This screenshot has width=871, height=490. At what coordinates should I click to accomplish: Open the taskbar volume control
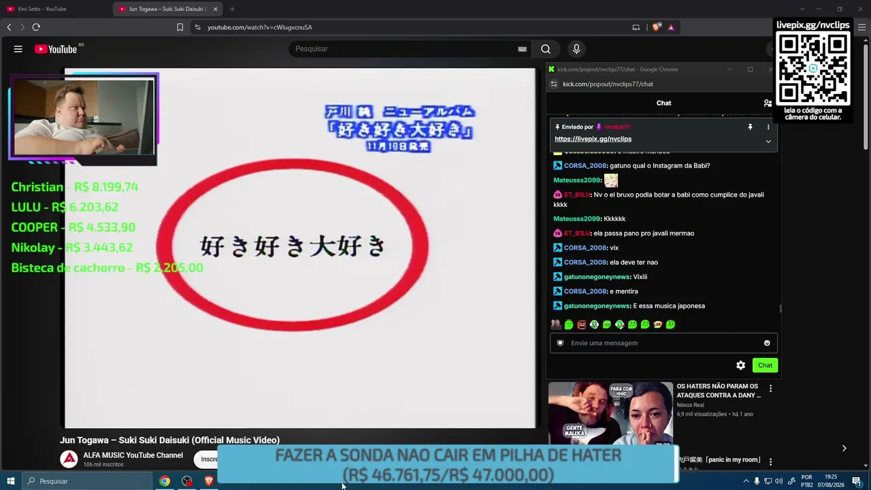pyautogui.click(x=778, y=481)
